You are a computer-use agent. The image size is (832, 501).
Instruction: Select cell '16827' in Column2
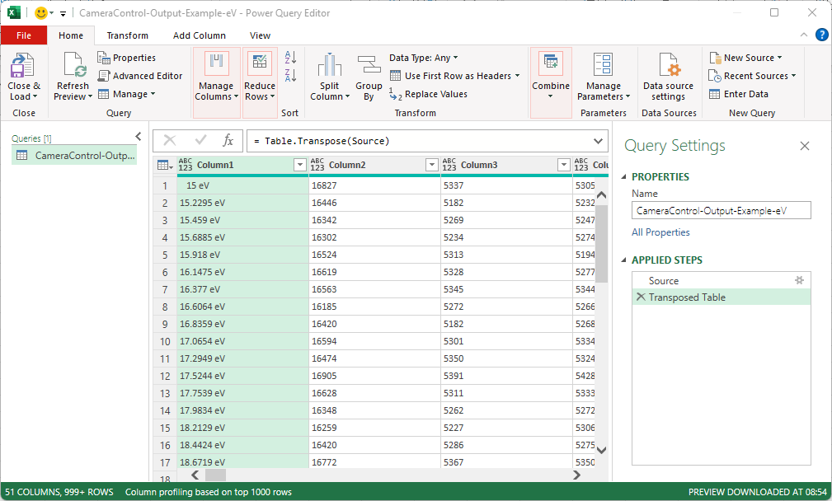(x=374, y=185)
